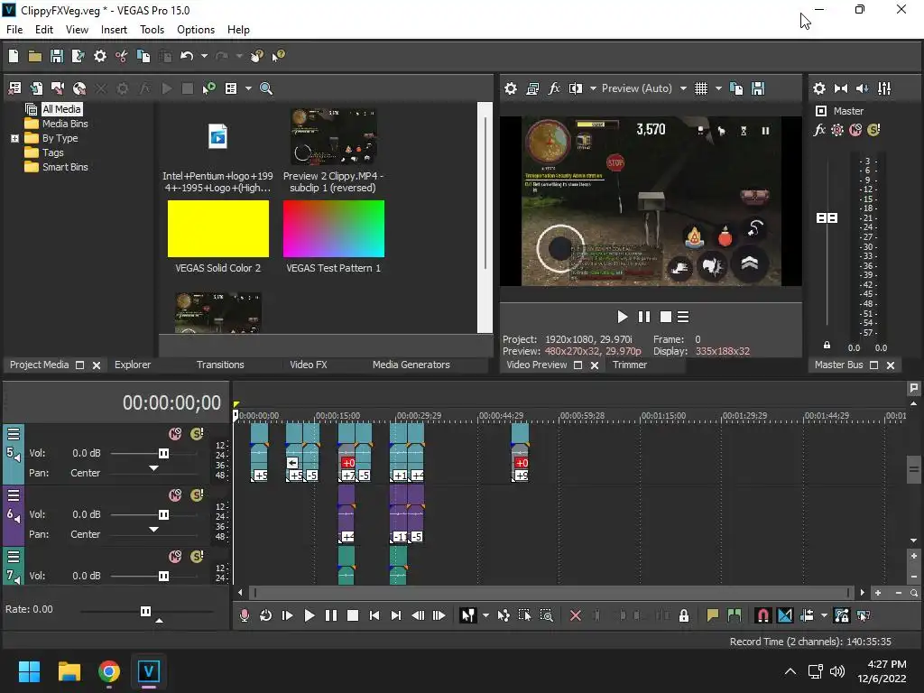
Task: Expand the By Type tree node
Action: point(14,138)
